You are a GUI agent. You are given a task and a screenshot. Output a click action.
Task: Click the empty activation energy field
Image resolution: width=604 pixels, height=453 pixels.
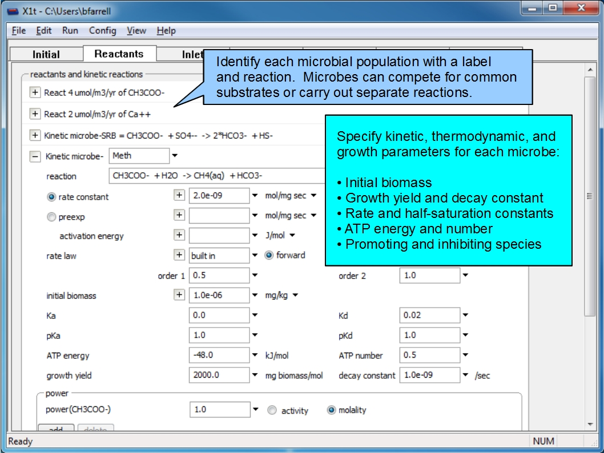click(219, 236)
